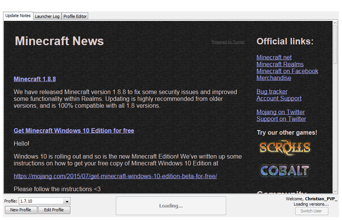
Task: Click the Christian_PVP_ welcome username
Action: pos(321,199)
